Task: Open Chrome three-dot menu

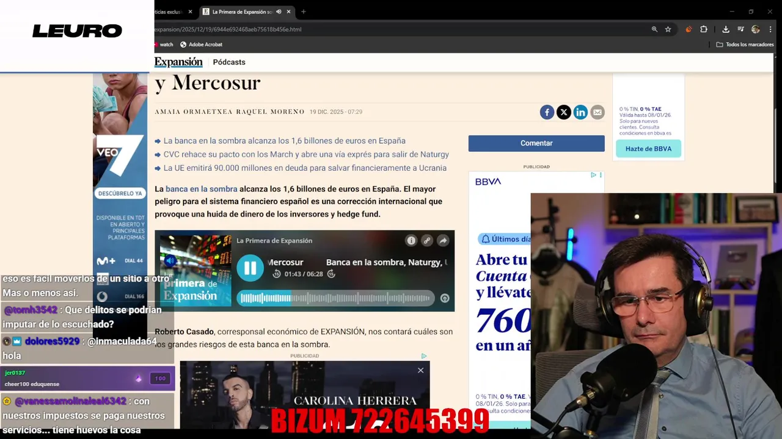Action: coord(770,29)
